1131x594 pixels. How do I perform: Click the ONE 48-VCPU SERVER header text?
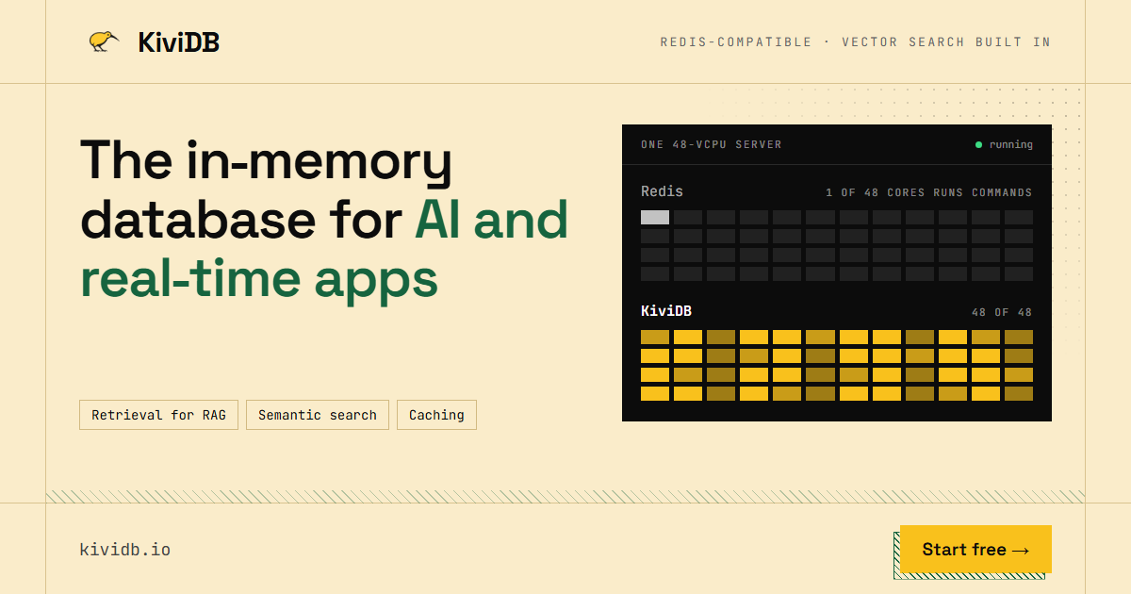pyautogui.click(x=712, y=145)
